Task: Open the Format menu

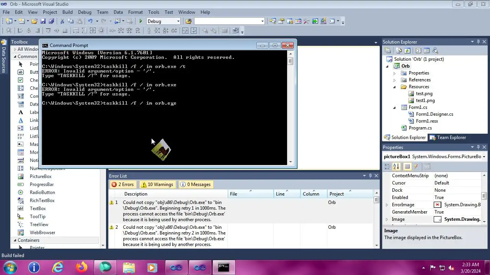Action: click(x=135, y=12)
